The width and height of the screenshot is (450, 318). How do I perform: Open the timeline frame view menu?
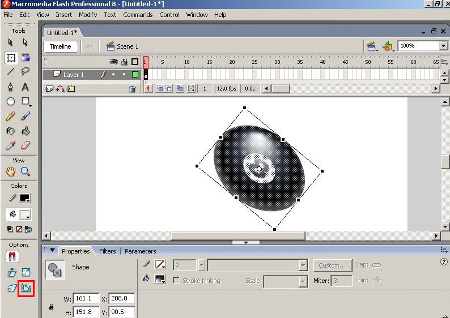tap(444, 62)
